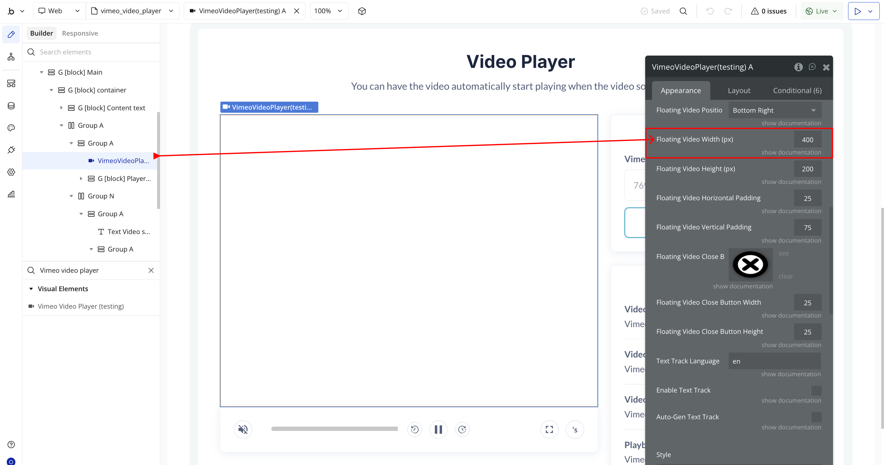This screenshot has height=465, width=884.
Task: Open the Plugins tab icon
Action: pyautogui.click(x=11, y=150)
